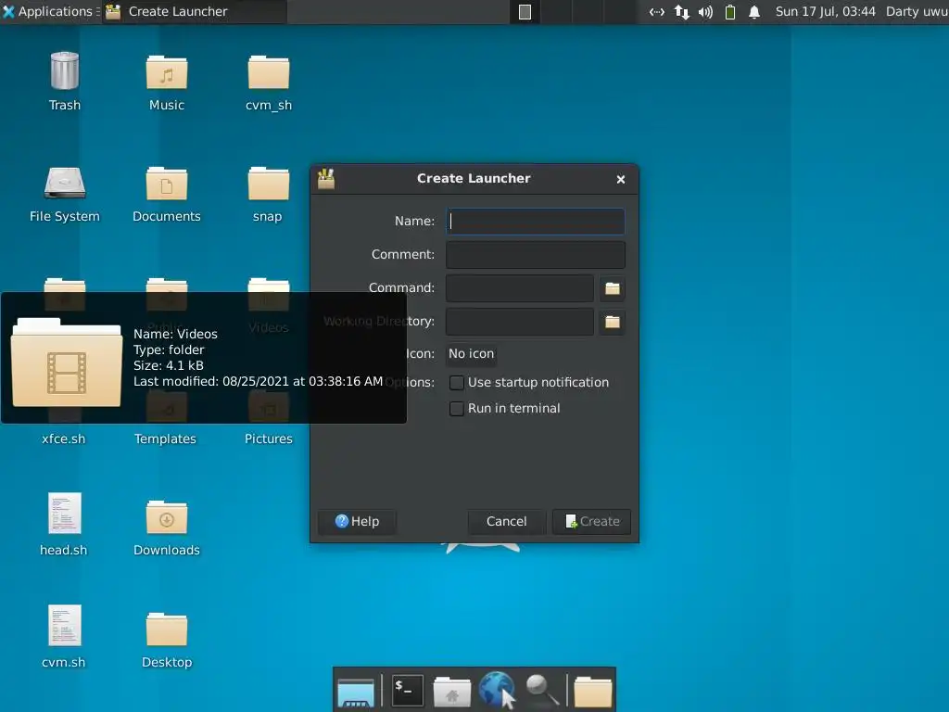The height and width of the screenshot is (712, 949).
Task: Select the Music folder icon
Action: pyautogui.click(x=167, y=72)
